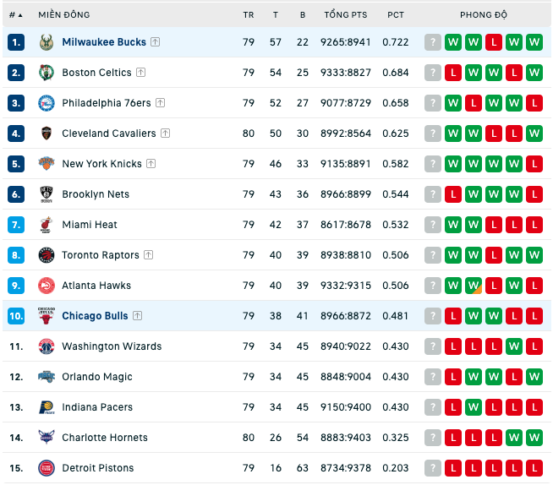553x485 pixels.
Task: Click the Toronto Raptors logo
Action: [x=47, y=255]
